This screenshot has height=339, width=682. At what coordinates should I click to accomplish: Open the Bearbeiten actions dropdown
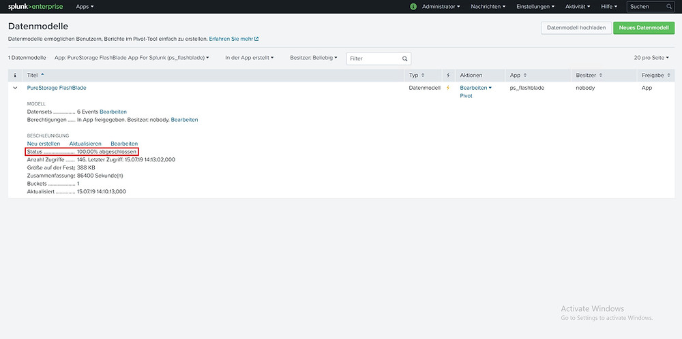(476, 88)
